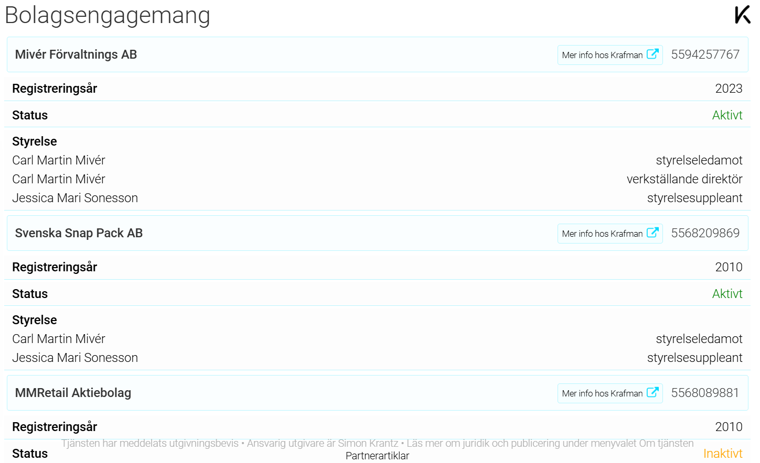The width and height of the screenshot is (760, 463).
Task: Select organization number 5568089881
Action: tap(705, 393)
